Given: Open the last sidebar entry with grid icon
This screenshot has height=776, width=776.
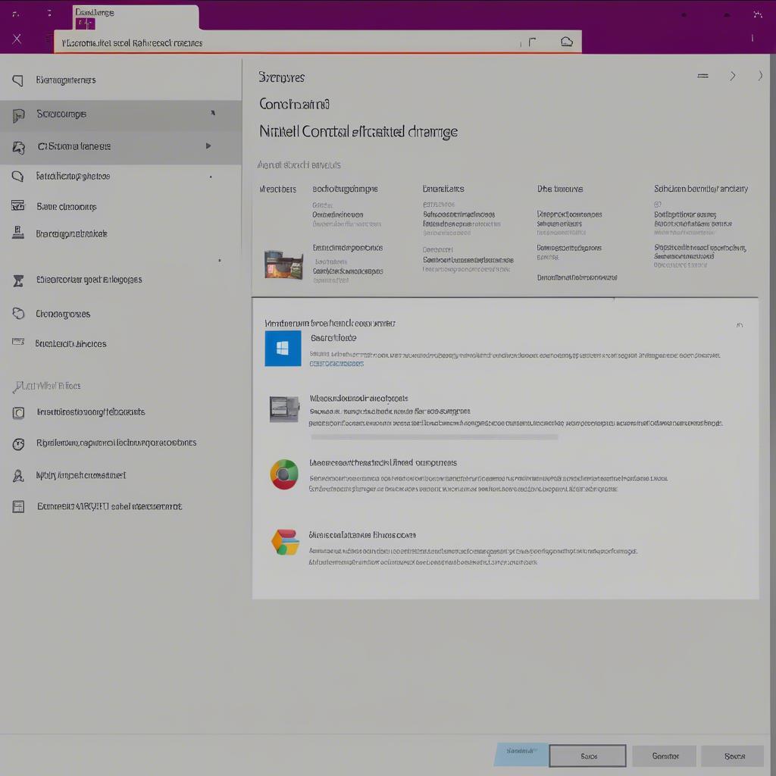Looking at the screenshot, I should pos(120,506).
